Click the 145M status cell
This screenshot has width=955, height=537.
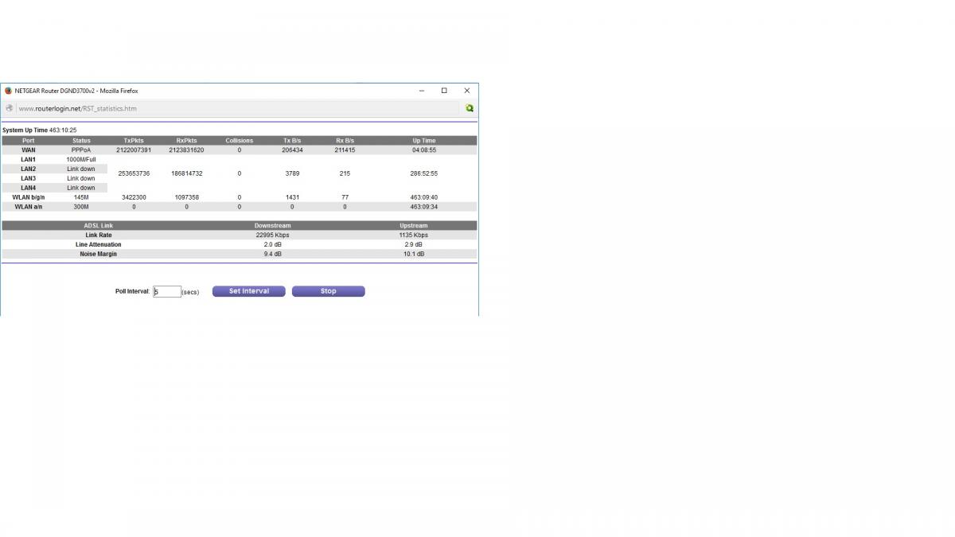(x=81, y=197)
